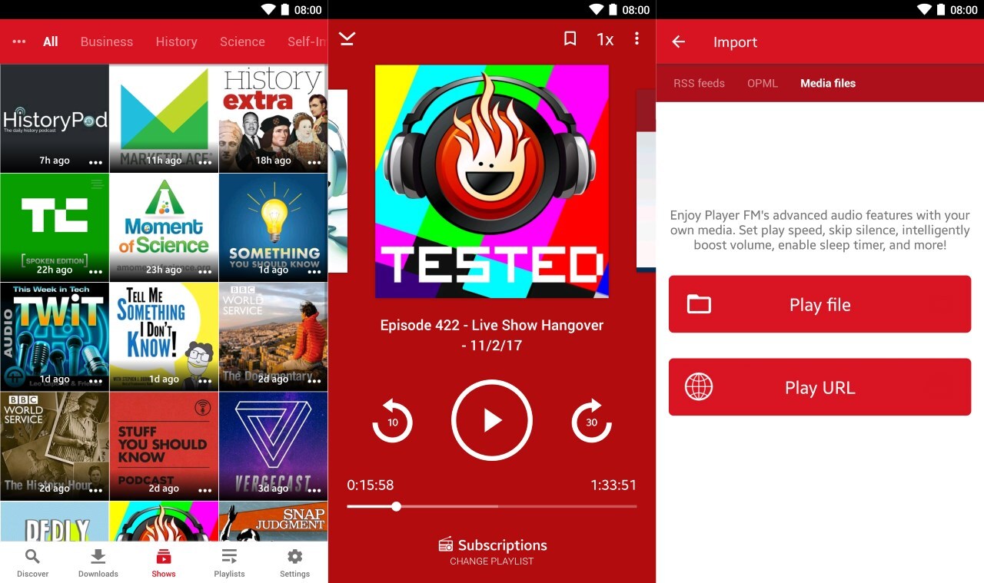This screenshot has width=984, height=583.
Task: Open the Downloads tab
Action: [x=98, y=562]
